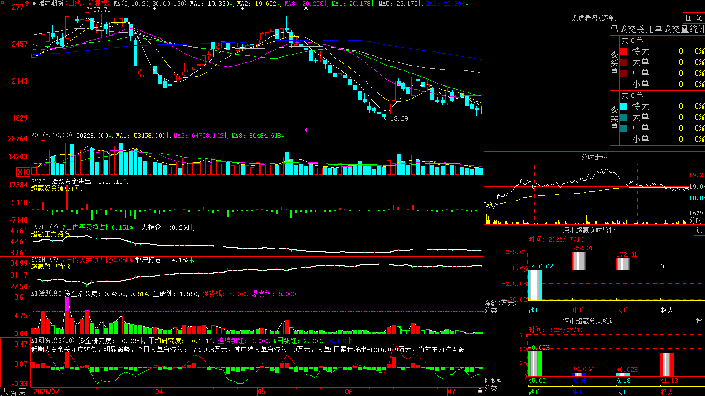Click the 散户 bar in 深圳超赢实时监控
The height and width of the screenshot is (396, 705).
pyautogui.click(x=535, y=285)
